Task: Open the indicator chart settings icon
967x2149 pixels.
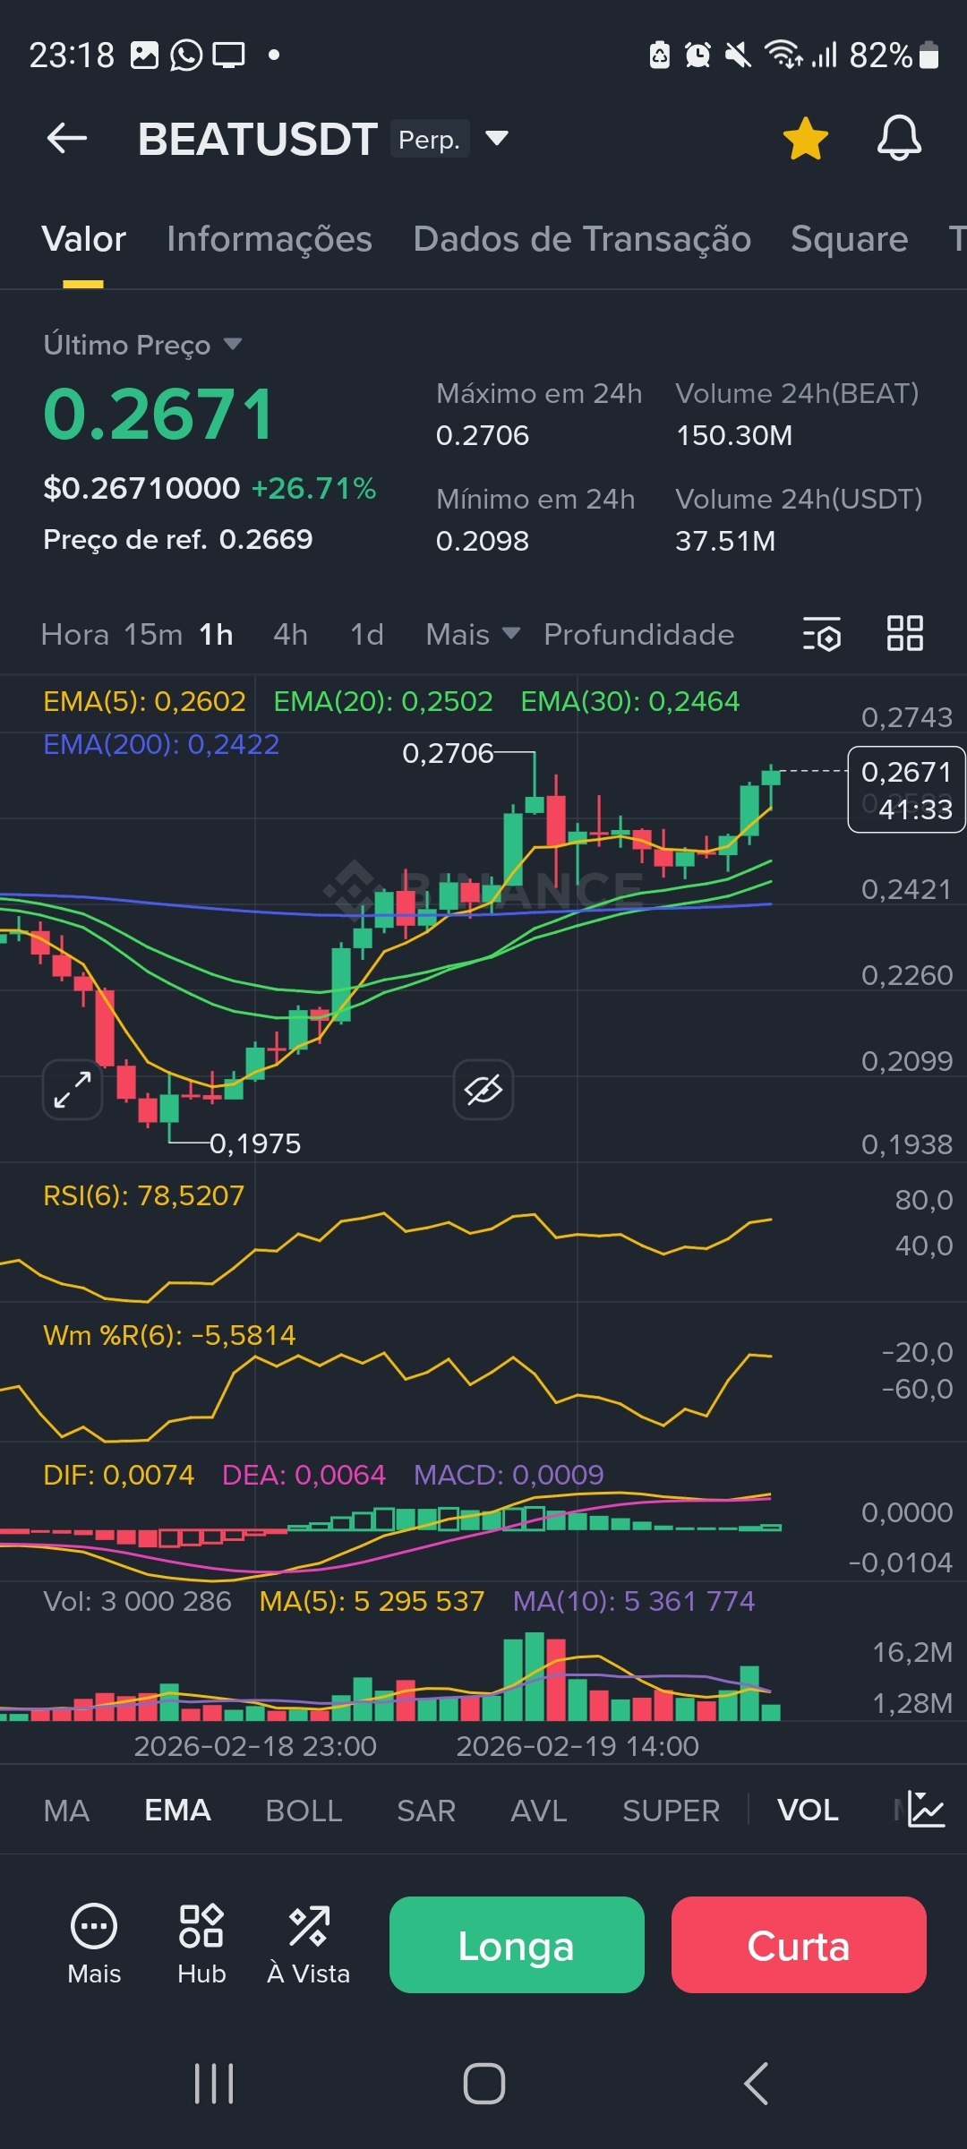Action: click(x=926, y=1810)
